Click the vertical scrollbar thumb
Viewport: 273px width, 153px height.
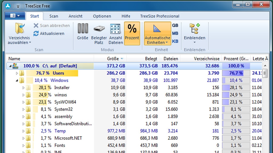tap(265, 73)
